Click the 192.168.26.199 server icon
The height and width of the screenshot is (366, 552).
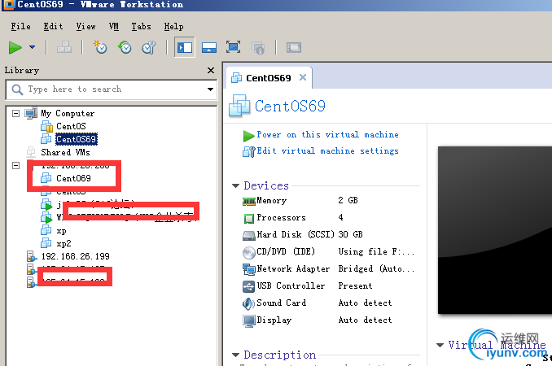[x=32, y=256]
